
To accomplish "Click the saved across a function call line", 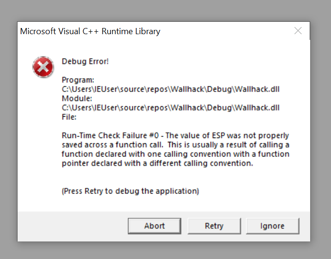I will pos(175,145).
